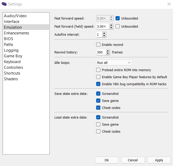The image size is (173, 166).
Task: Go to Game Boy settings category
Action: (13, 56)
